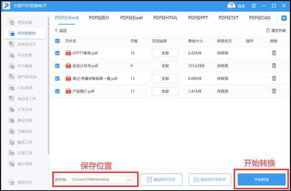The image size is (291, 191).
Task: Click 清空列表 to clear the list
Action: point(276,31)
